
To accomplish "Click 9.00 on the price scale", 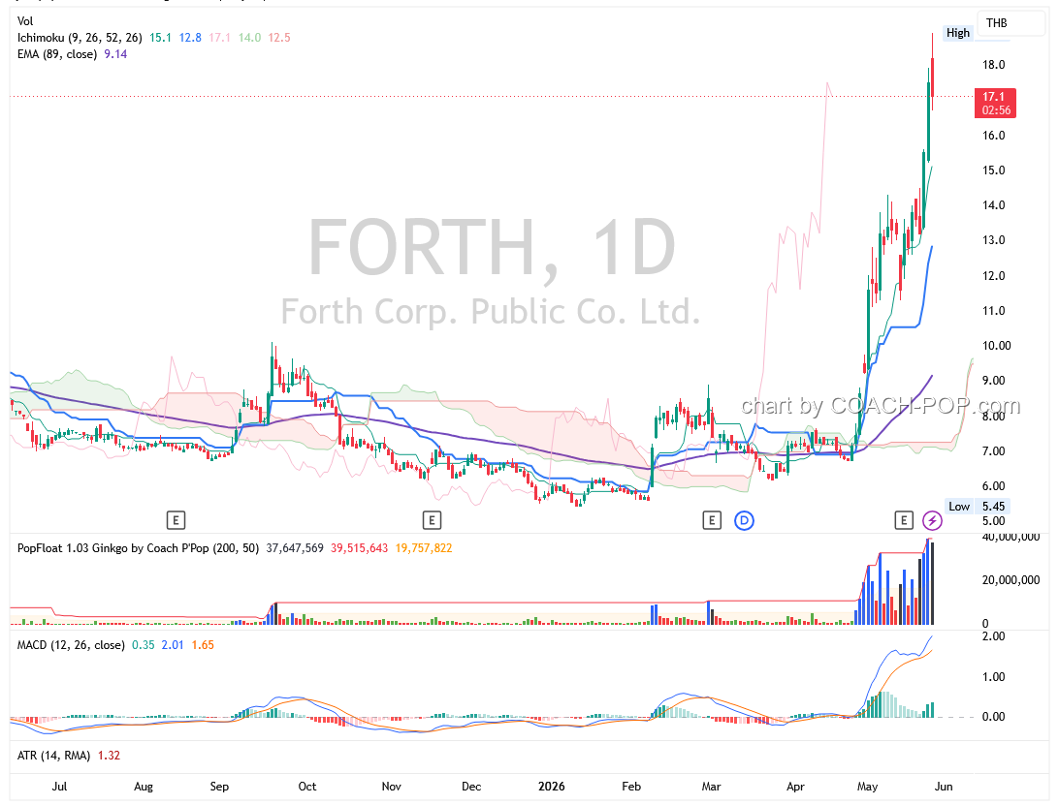I will click(993, 381).
